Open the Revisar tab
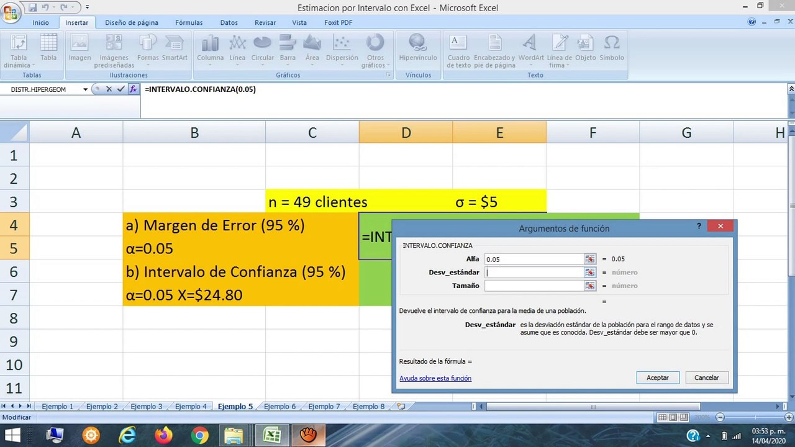This screenshot has height=447, width=795. click(265, 22)
